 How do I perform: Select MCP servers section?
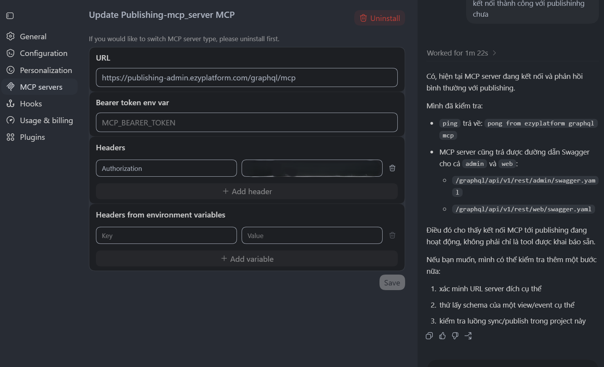(x=40, y=87)
